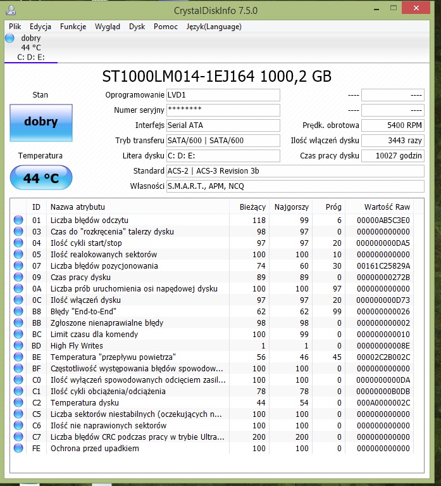Click the Bieżący column header
The height and width of the screenshot is (486, 441).
click(x=249, y=207)
